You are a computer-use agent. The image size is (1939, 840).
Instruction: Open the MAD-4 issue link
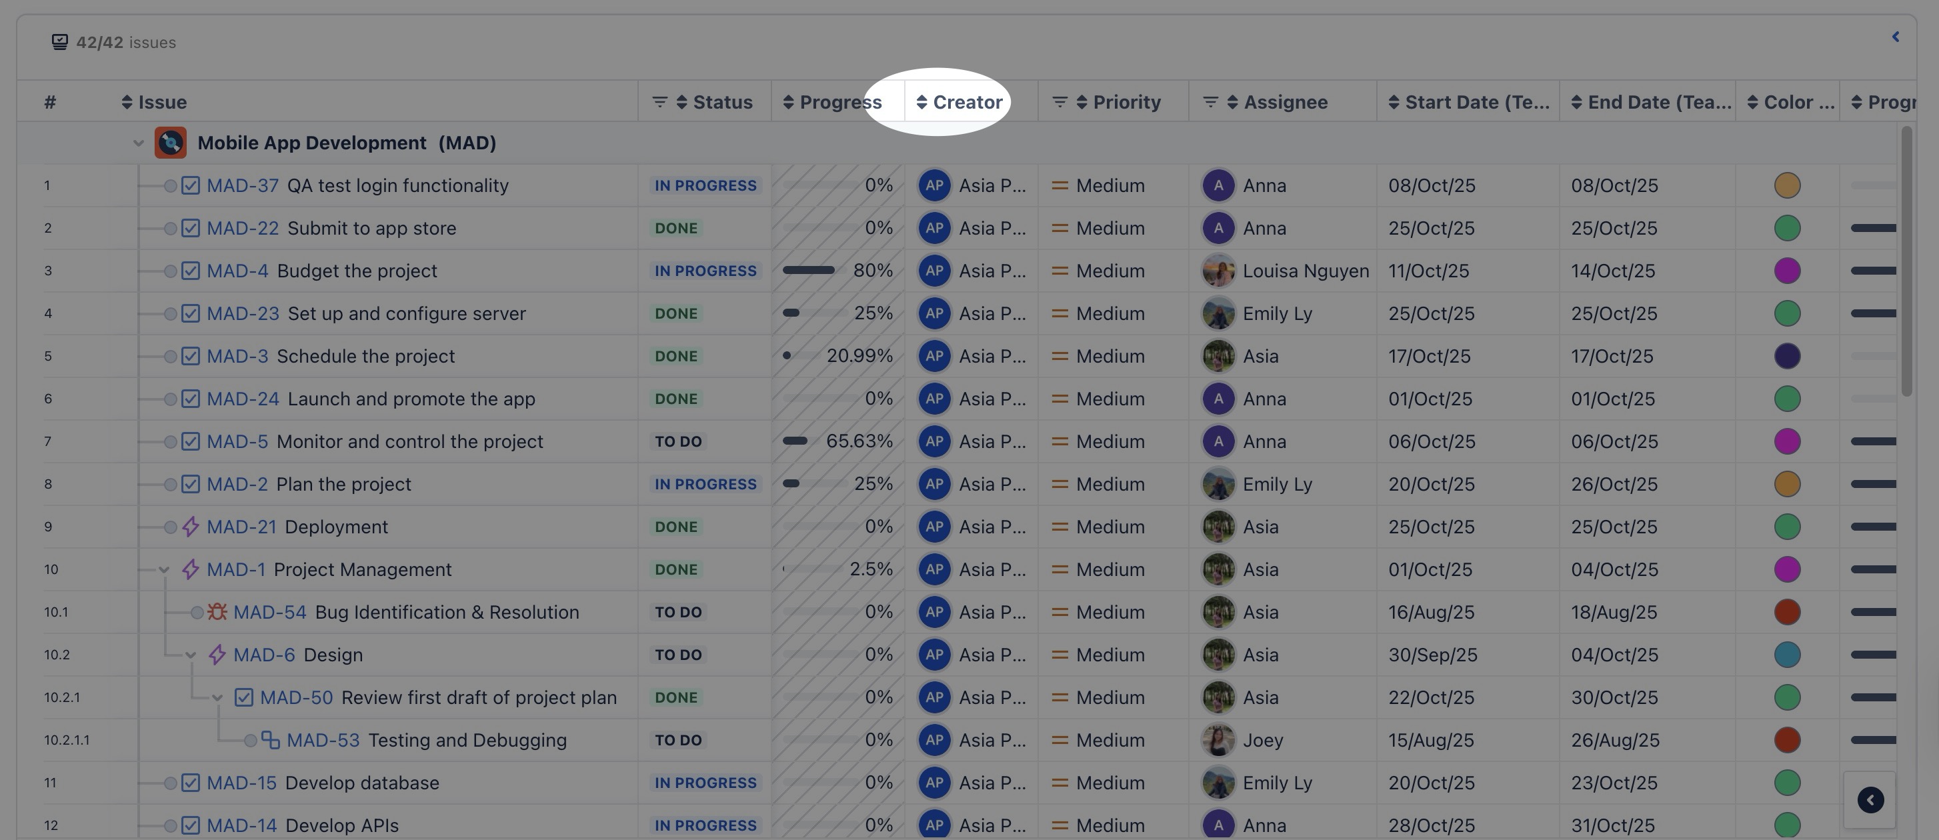tap(237, 271)
